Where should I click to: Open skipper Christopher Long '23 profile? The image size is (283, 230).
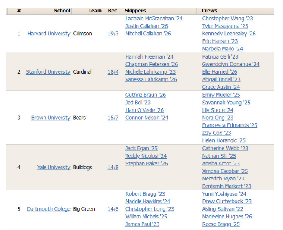[x=150, y=209]
